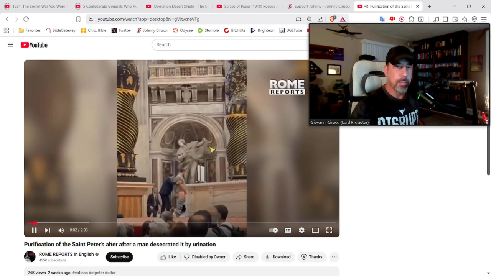491x276 pixels.
Task: Open video settings gear menu
Action: pyautogui.click(x=302, y=230)
